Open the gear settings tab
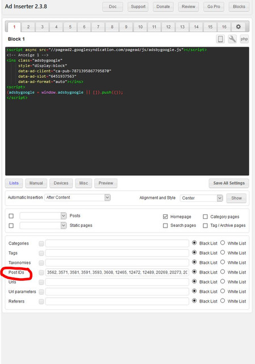The width and height of the screenshot is (255, 364). [x=238, y=27]
